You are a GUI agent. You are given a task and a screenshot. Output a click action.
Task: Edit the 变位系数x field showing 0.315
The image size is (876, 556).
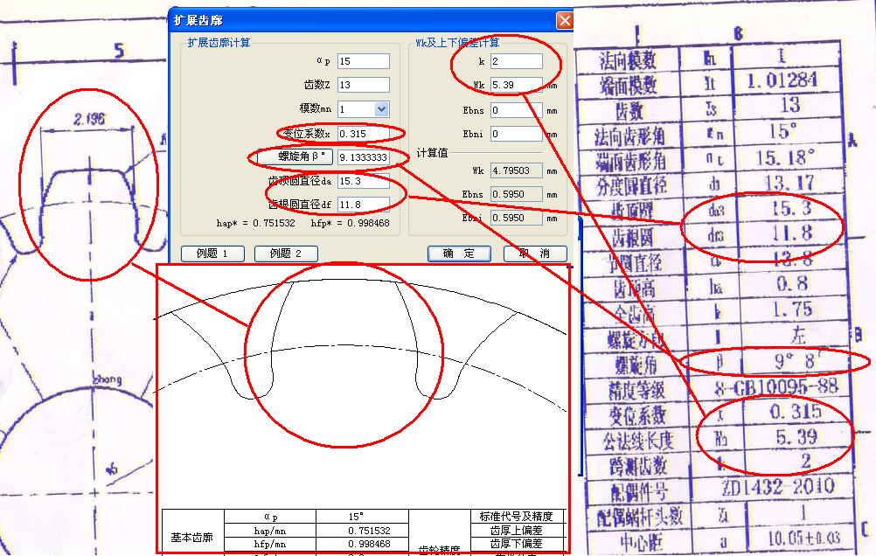[363, 134]
